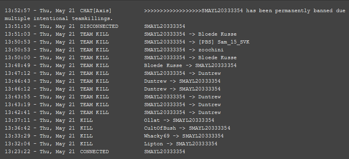Click the 13:43:19 team kill entry

(x=113, y=105)
